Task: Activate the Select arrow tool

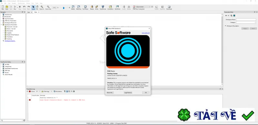Action: (x=33, y=7)
